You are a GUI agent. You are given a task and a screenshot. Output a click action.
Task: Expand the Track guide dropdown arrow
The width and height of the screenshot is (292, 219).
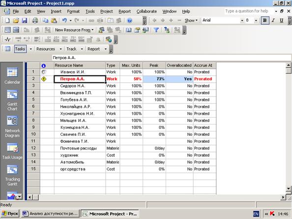(82, 49)
